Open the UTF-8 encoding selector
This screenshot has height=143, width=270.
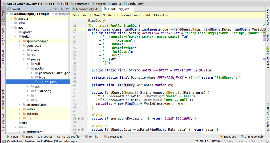coord(216,141)
